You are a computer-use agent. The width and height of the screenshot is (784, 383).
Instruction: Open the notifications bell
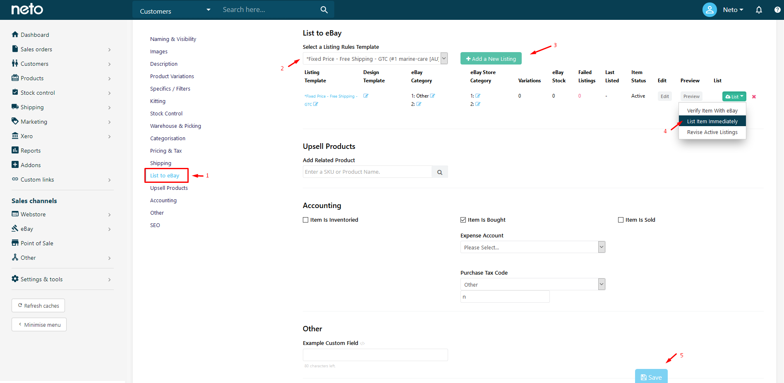[759, 10]
